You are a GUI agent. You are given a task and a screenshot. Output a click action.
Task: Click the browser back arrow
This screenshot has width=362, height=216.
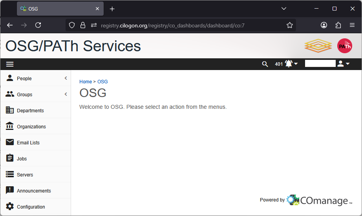[10, 25]
